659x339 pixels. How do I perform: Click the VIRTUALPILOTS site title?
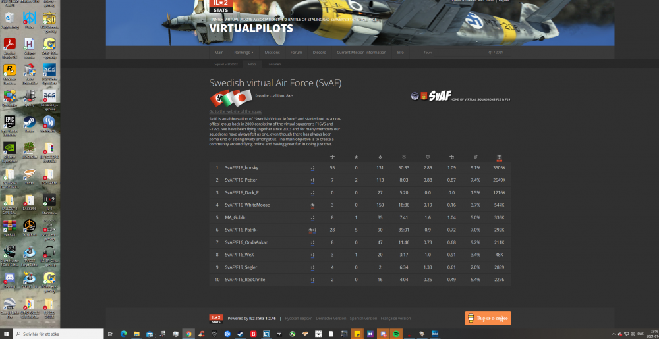pyautogui.click(x=251, y=28)
